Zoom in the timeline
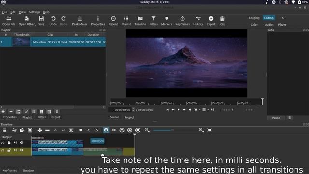 click(x=201, y=130)
